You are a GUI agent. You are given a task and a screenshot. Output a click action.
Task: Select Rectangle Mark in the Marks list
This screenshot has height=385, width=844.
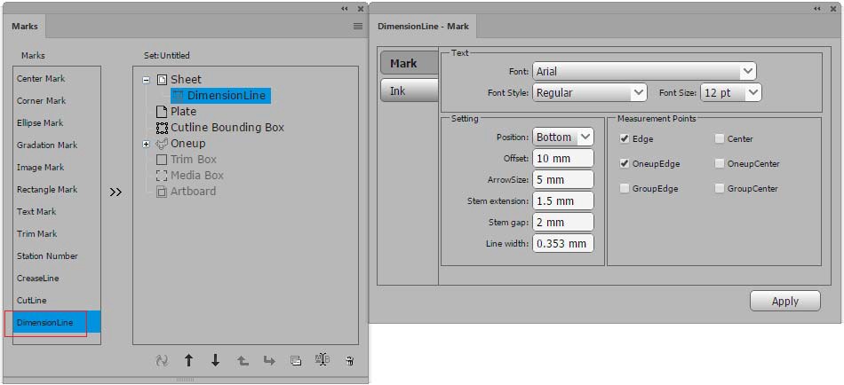[x=57, y=189]
